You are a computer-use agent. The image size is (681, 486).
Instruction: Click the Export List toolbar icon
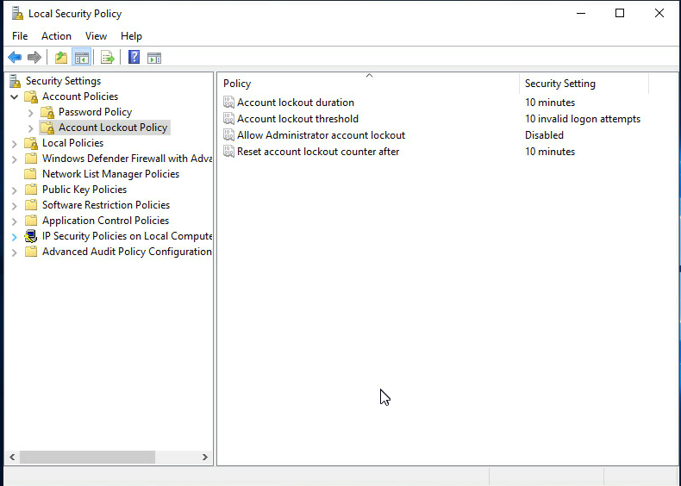click(x=108, y=58)
